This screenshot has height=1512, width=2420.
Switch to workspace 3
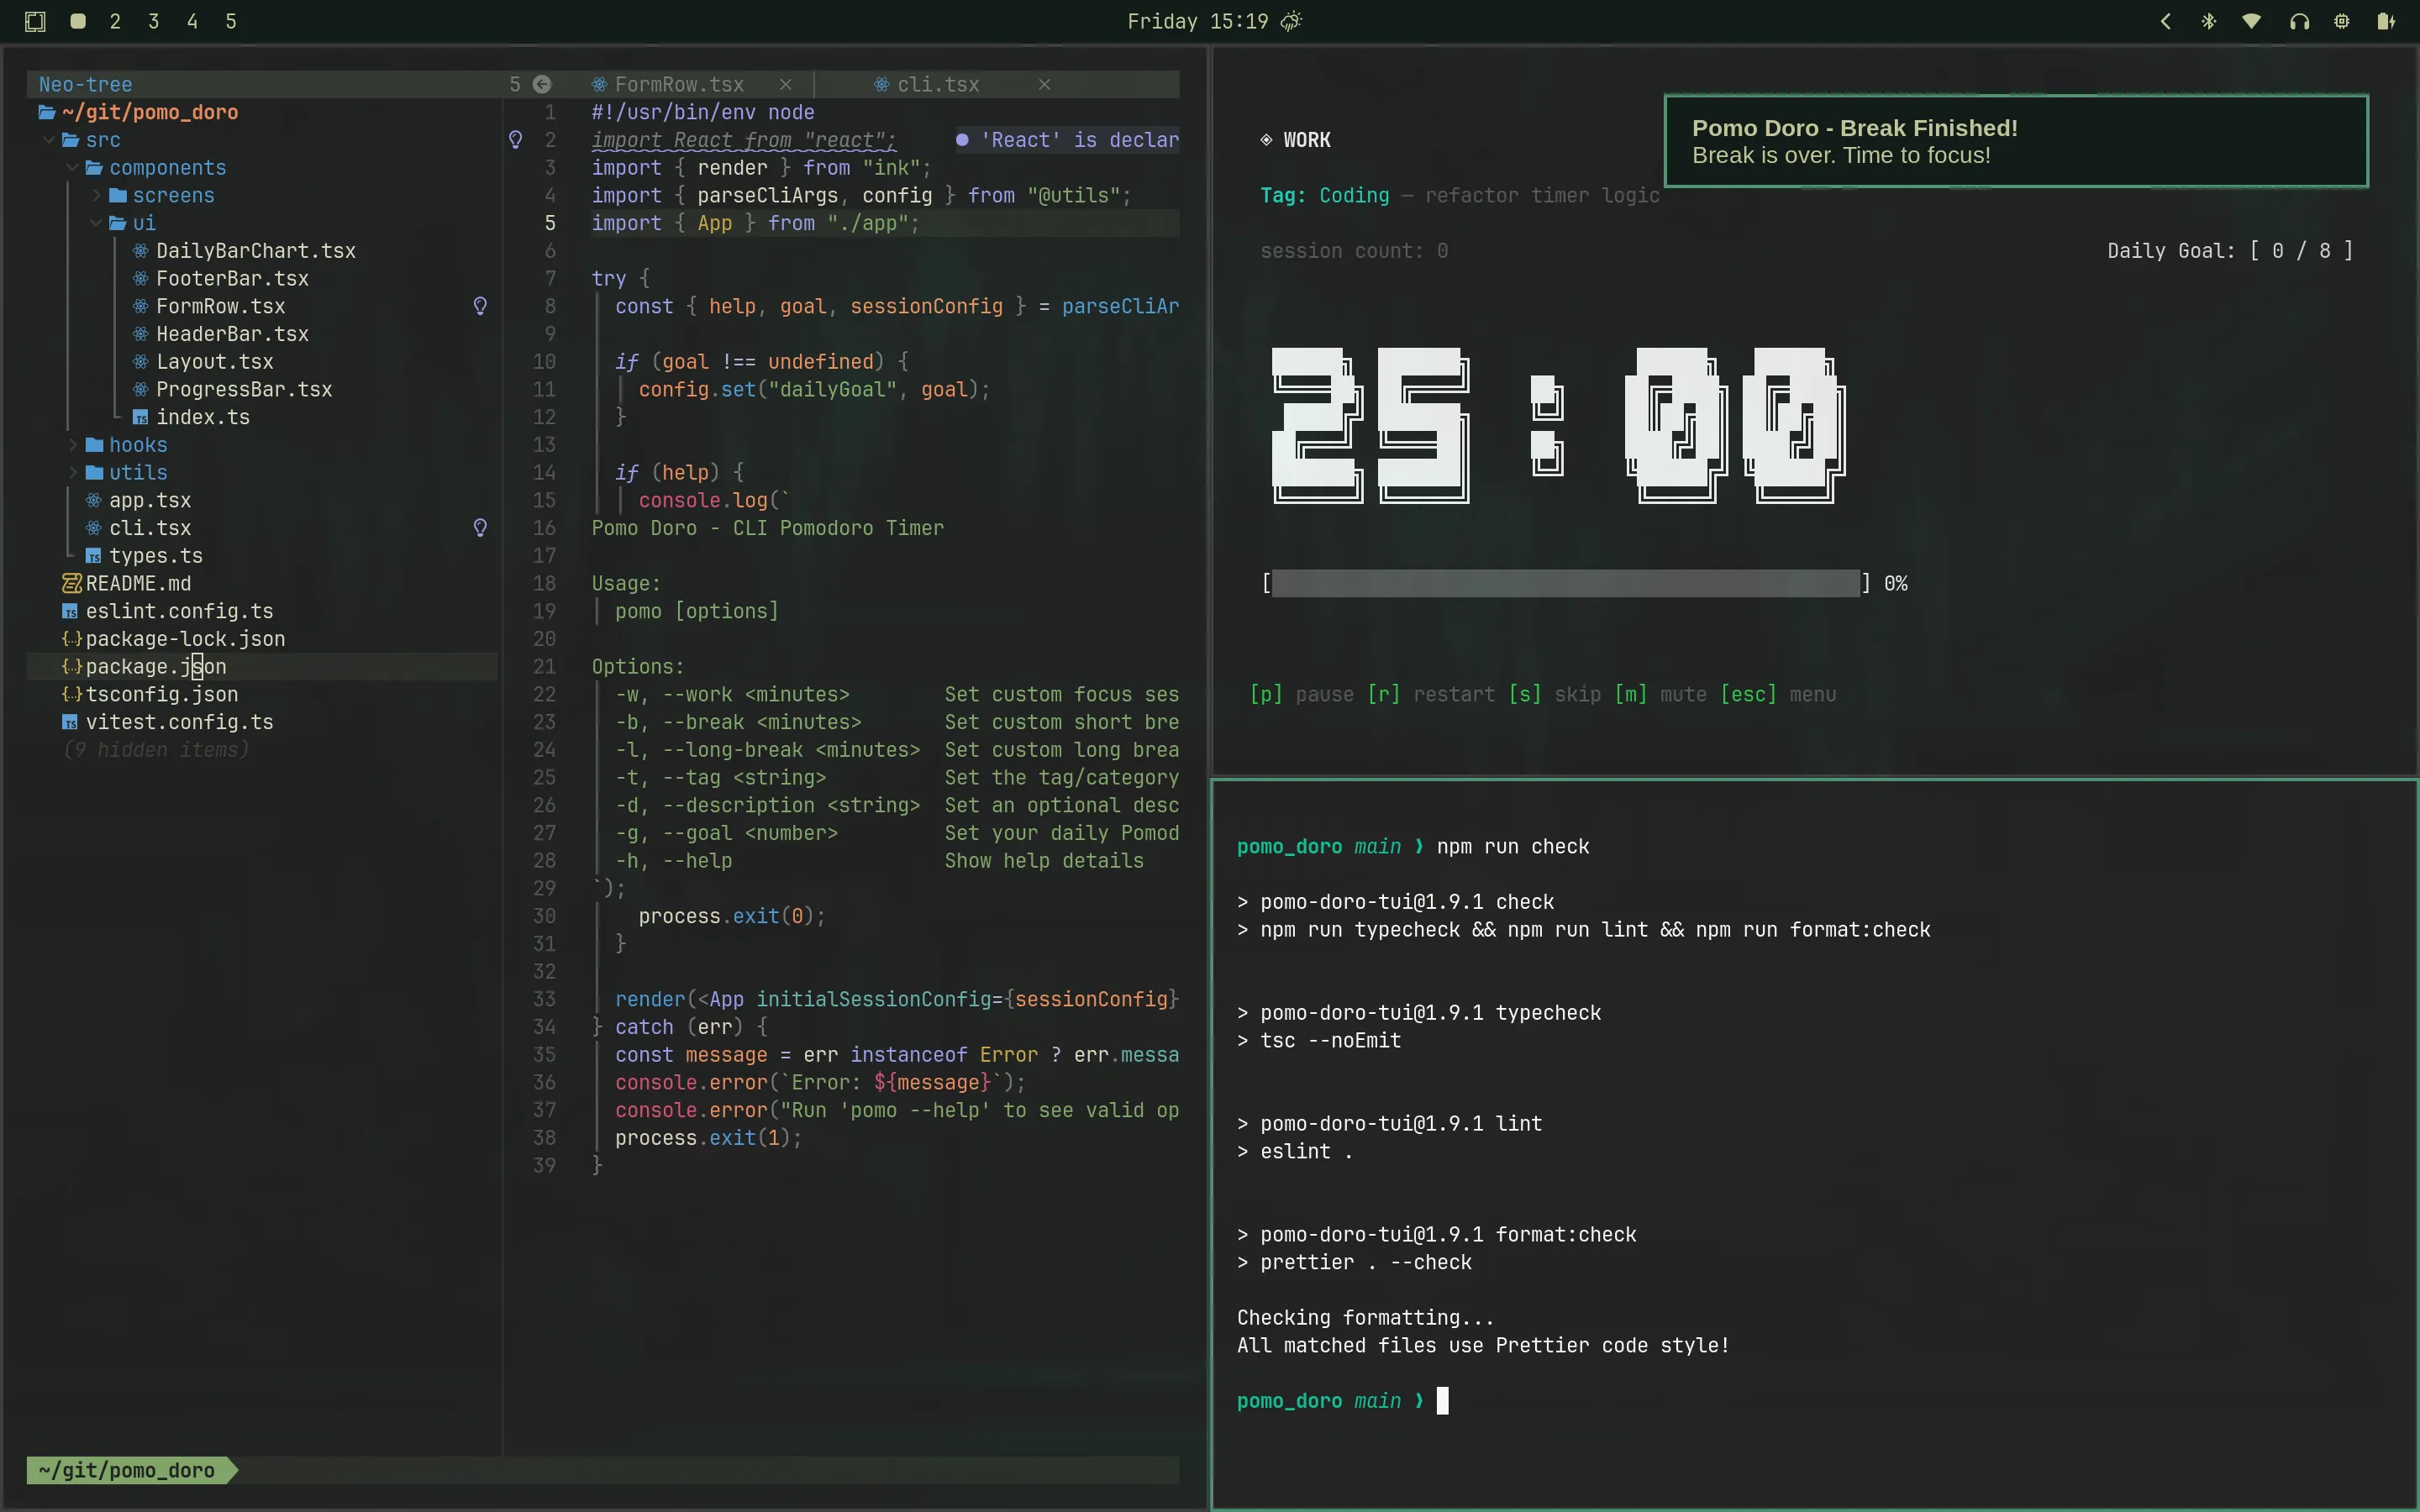click(153, 21)
